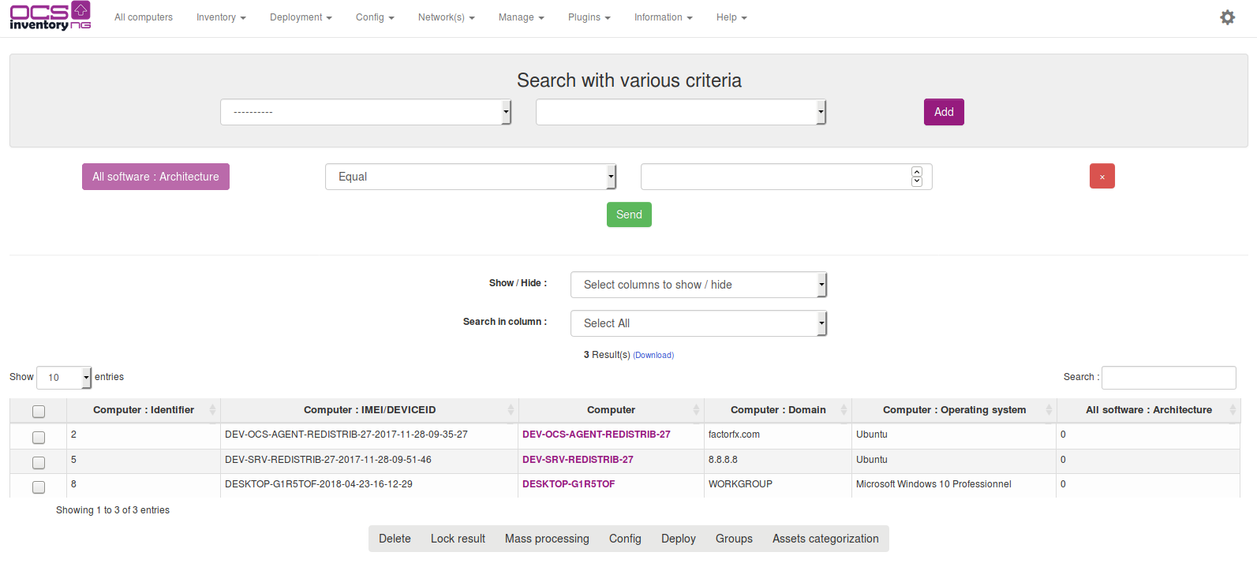The height and width of the screenshot is (582, 1257).
Task: Open the Select All search-in-column dropdown
Action: (x=698, y=323)
